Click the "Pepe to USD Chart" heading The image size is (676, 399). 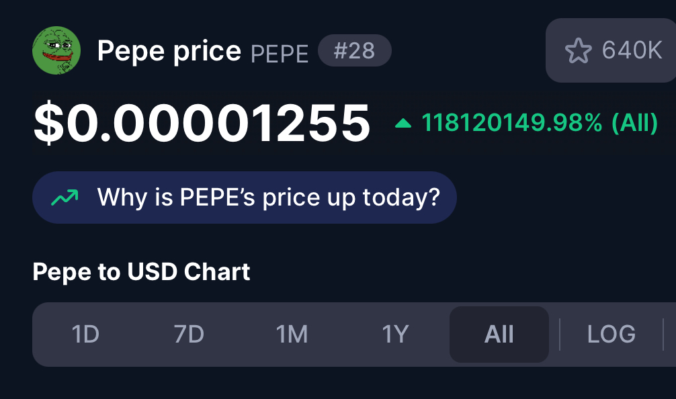(141, 272)
